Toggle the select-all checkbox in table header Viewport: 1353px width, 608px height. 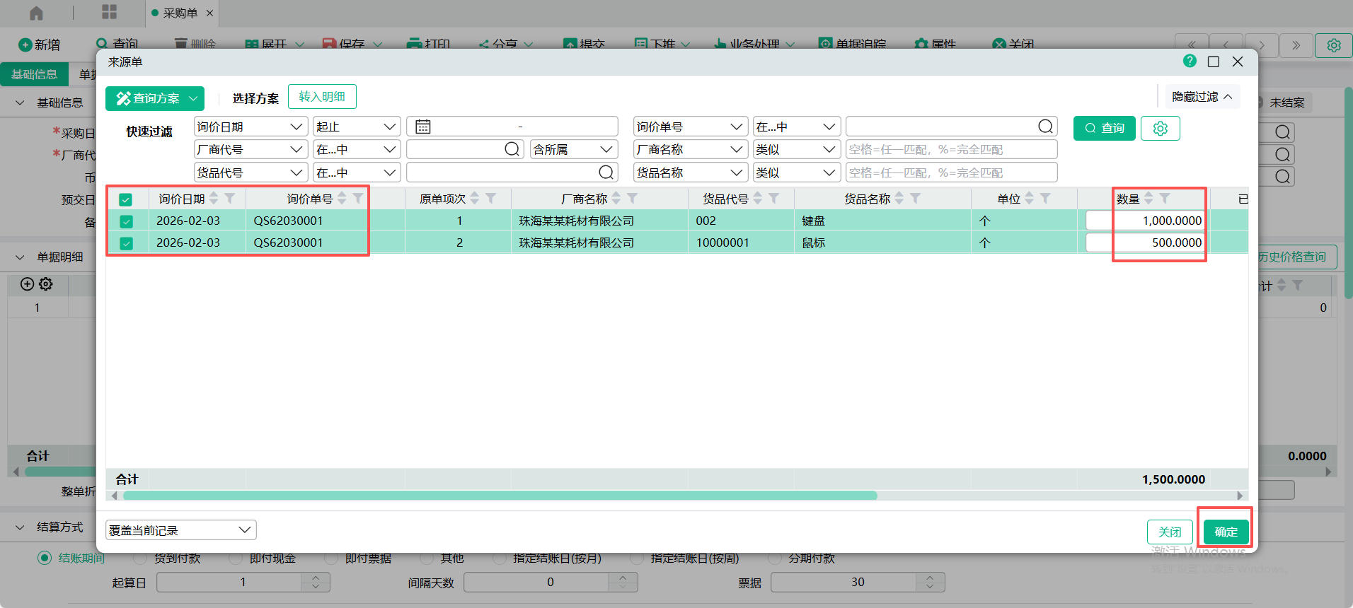pos(126,199)
